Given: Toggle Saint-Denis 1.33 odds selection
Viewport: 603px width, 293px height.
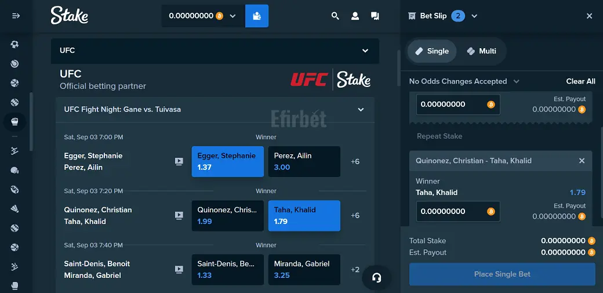Looking at the screenshot, I should coord(228,270).
